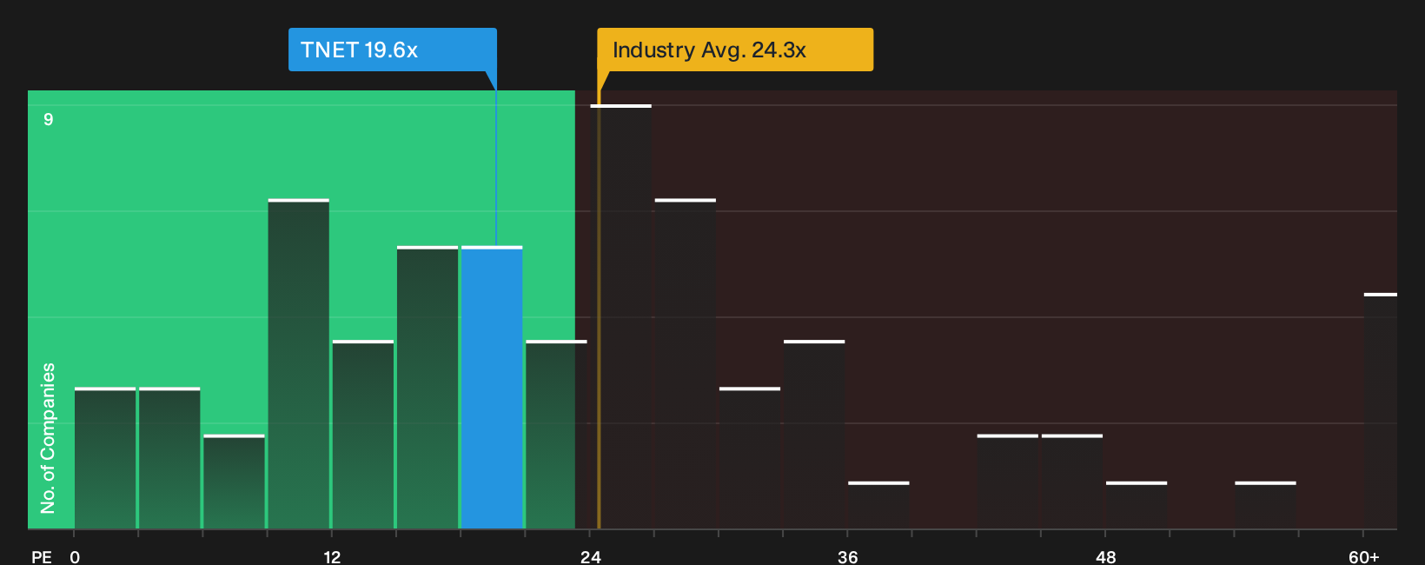Click the y-axis value 9
The width and height of the screenshot is (1425, 565).
[49, 119]
